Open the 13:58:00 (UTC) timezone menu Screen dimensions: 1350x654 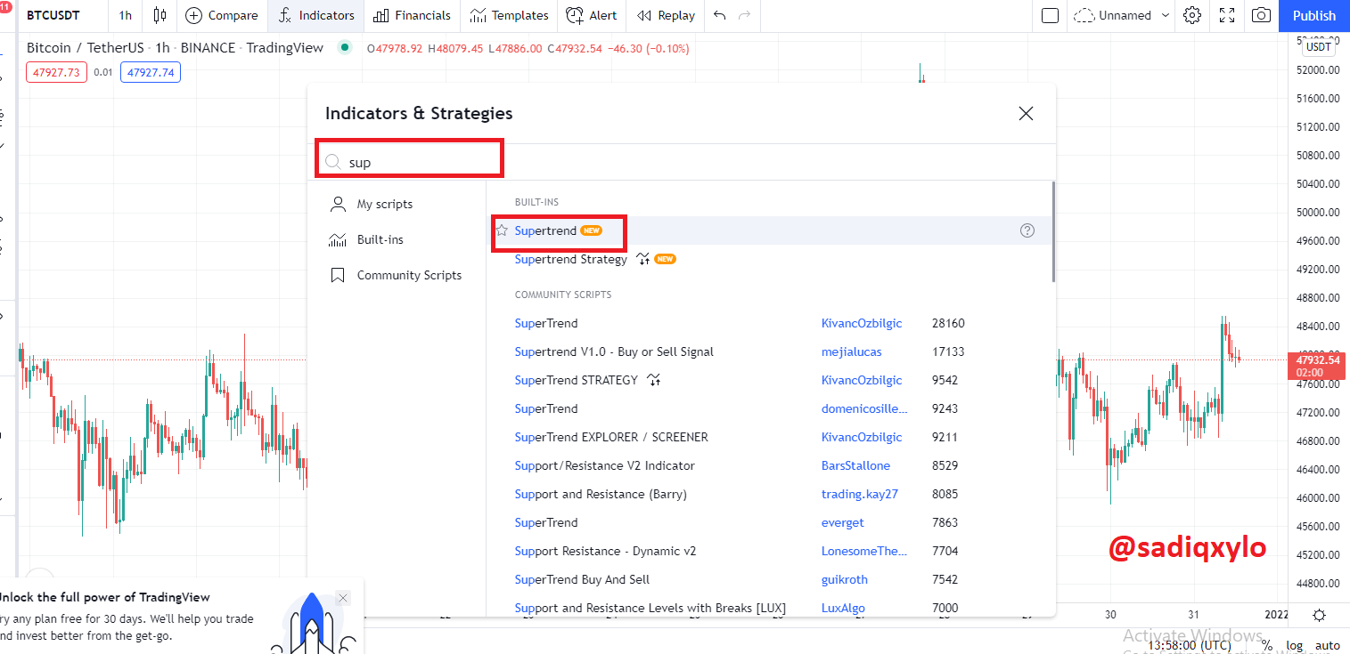(x=1190, y=645)
